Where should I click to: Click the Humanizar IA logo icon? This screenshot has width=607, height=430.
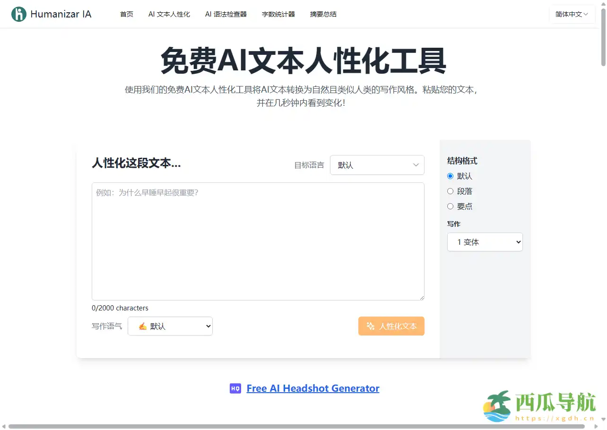18,14
